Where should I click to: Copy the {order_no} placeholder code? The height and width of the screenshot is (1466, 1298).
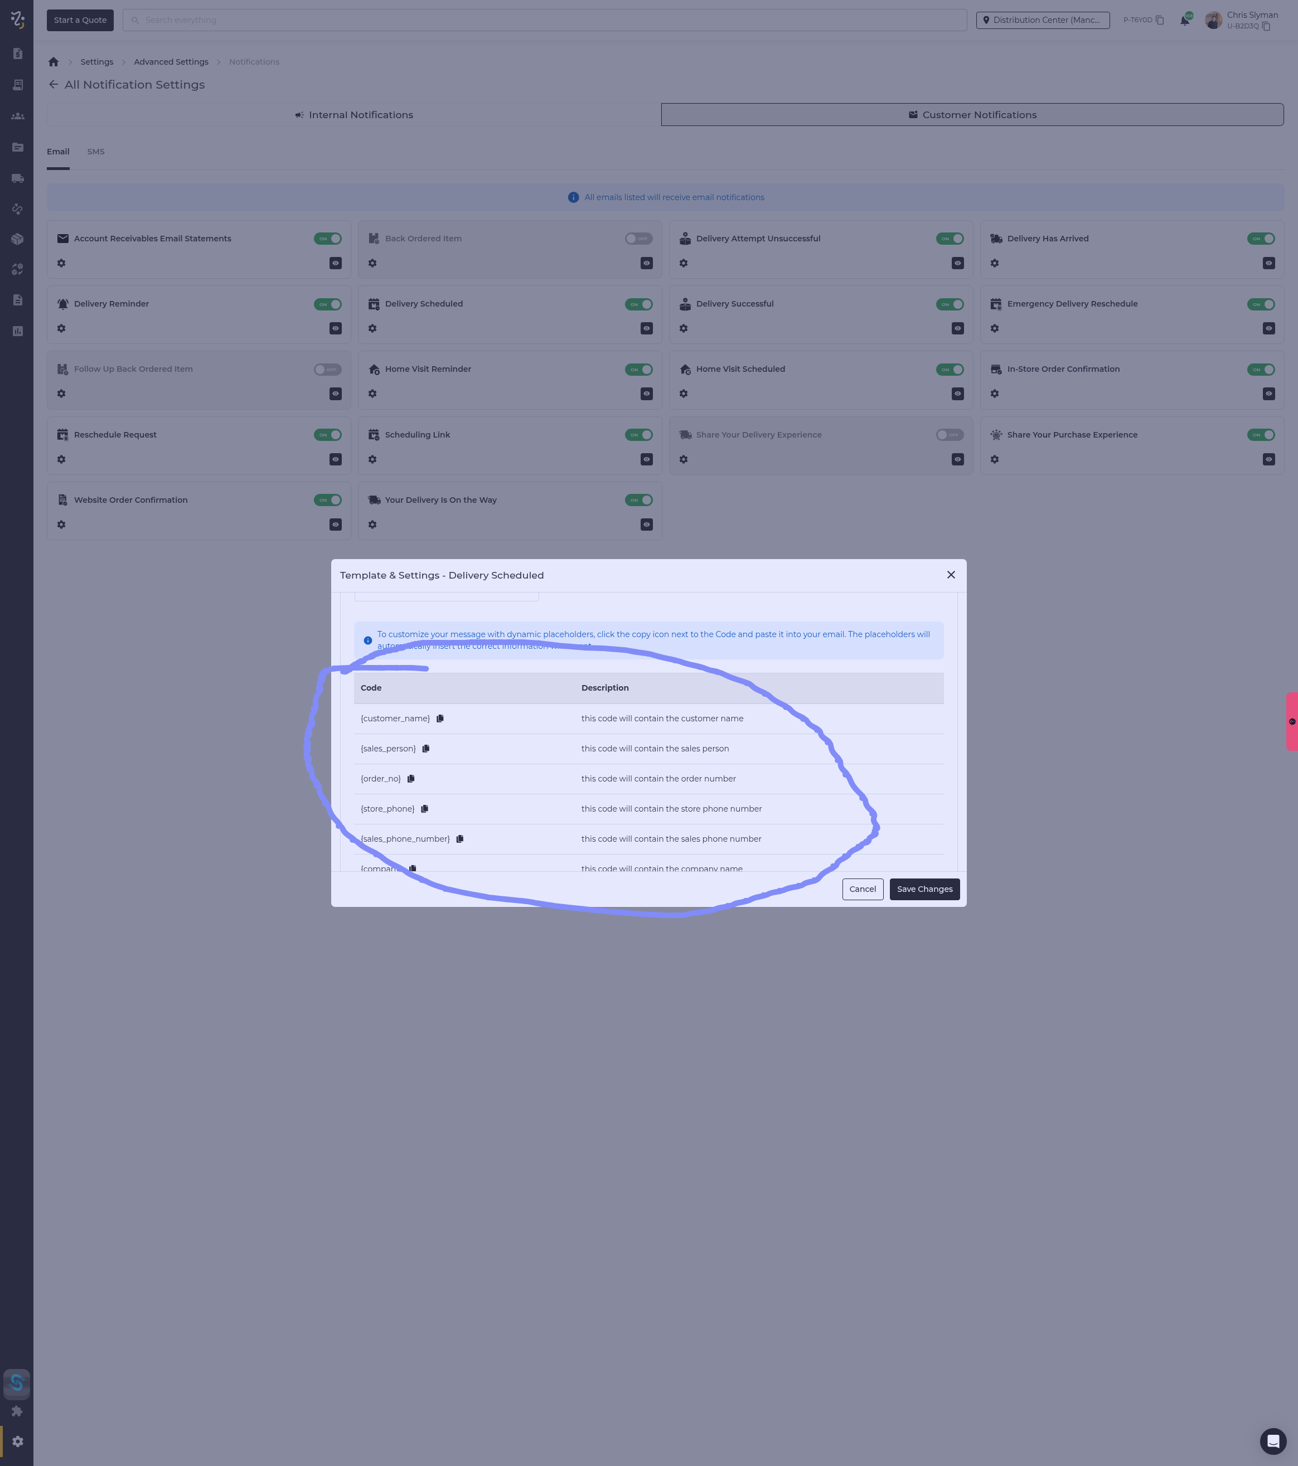click(410, 779)
